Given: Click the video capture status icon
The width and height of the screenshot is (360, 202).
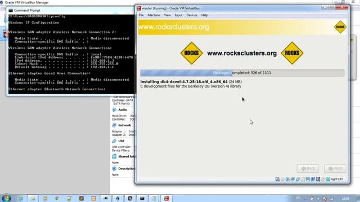Looking at the screenshot, I should pos(313,179).
